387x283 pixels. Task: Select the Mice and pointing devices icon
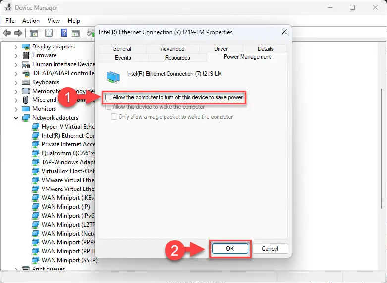coord(26,100)
